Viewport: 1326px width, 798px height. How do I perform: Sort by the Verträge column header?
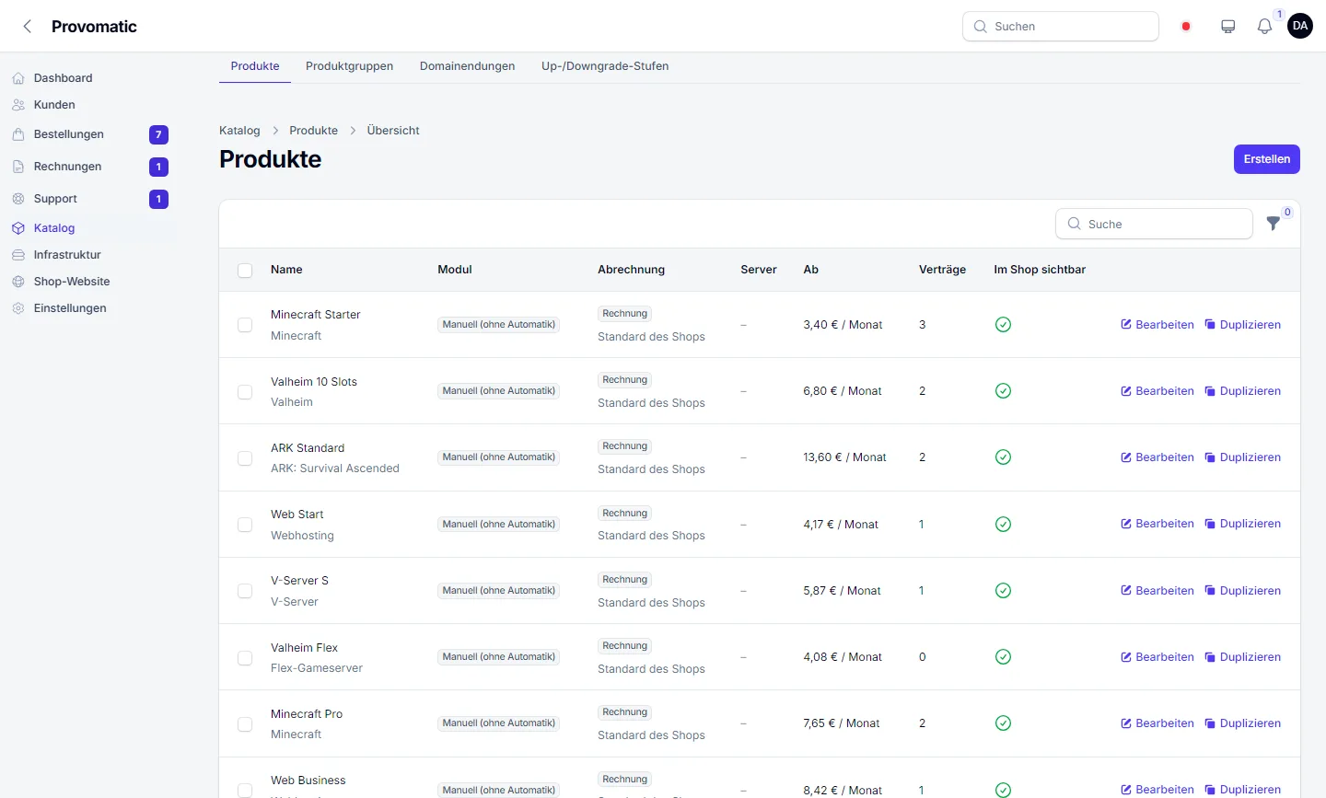coord(942,270)
